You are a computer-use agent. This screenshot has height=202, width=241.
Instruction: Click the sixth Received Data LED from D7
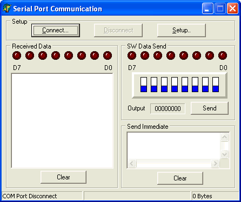[x=82, y=55]
